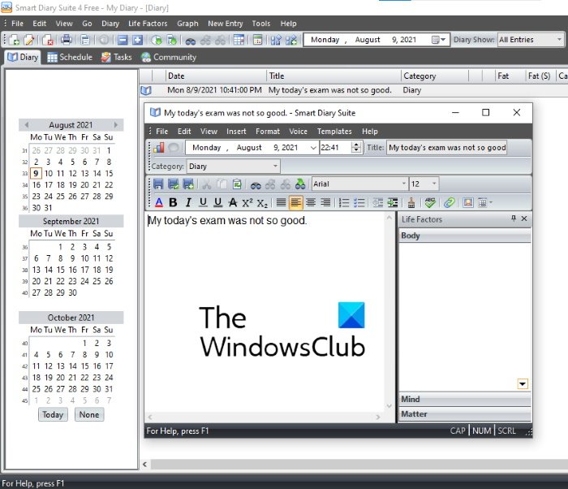Click the Subscript icon
The height and width of the screenshot is (489, 568).
pos(262,203)
